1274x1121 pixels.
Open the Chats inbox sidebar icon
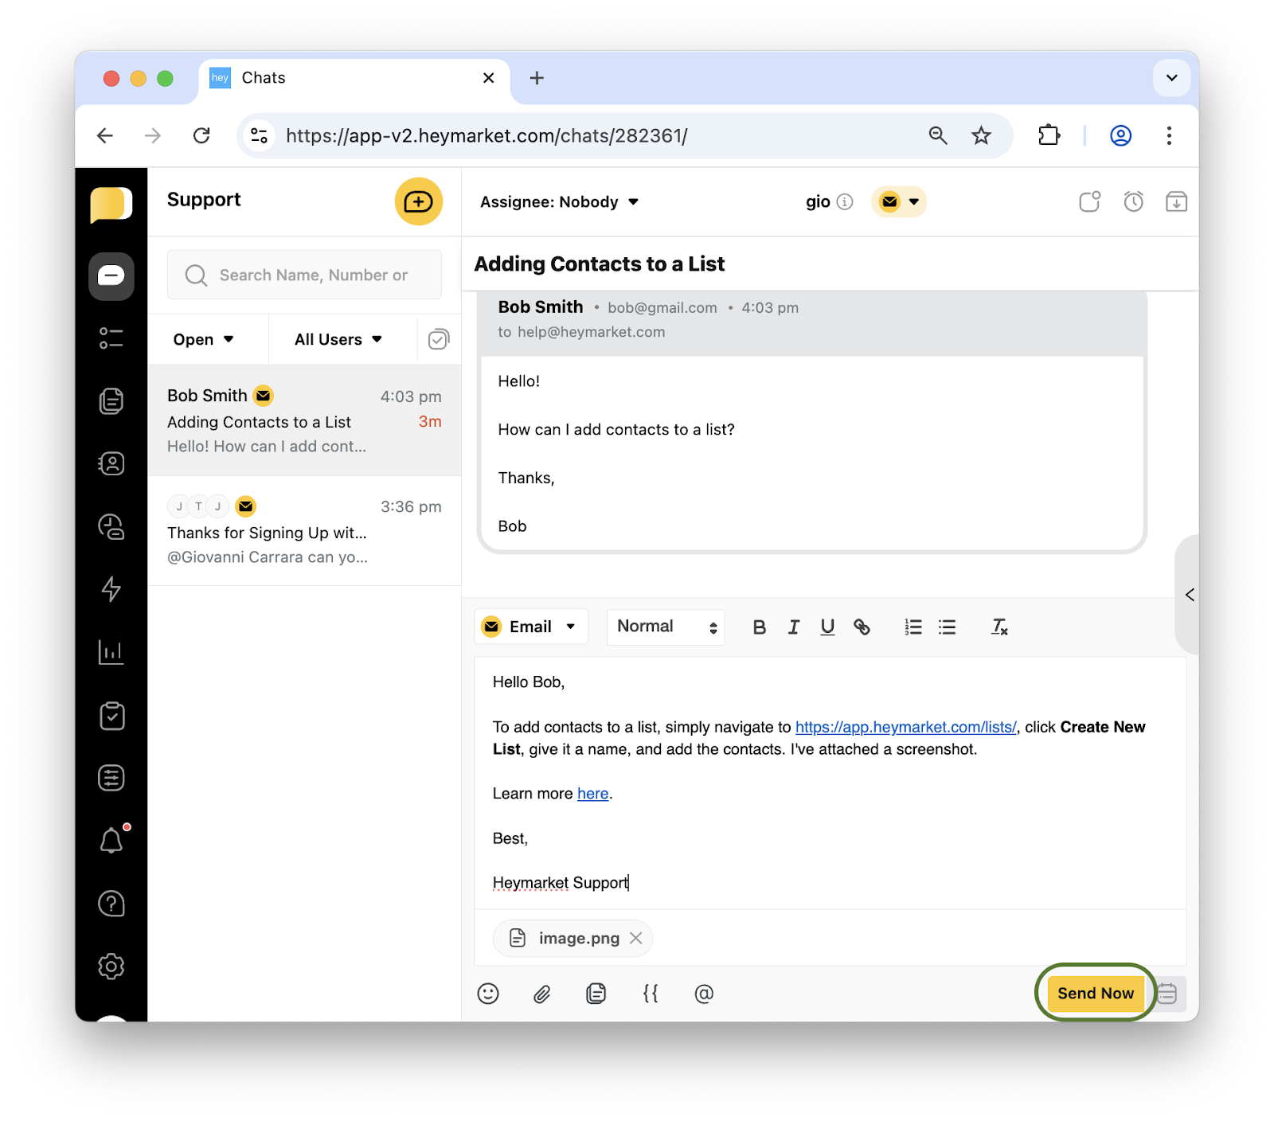[111, 276]
